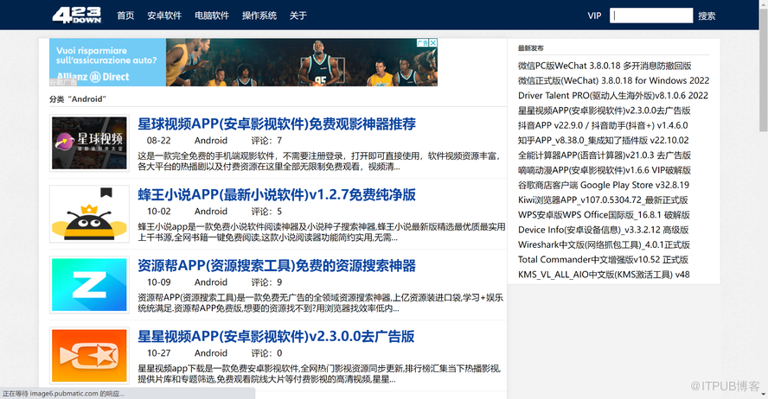The width and height of the screenshot is (768, 399).
Task: Open article 星星视频APP v2.3.0.0去广告版
Action: coord(276,337)
